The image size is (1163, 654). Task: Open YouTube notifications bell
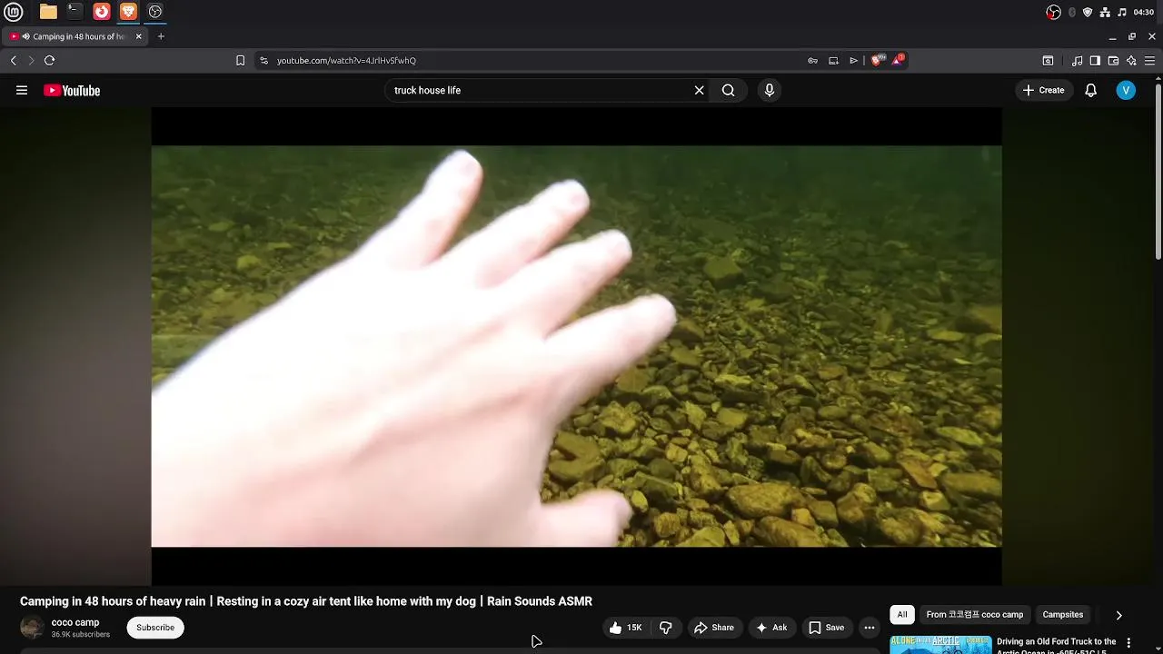(x=1090, y=90)
